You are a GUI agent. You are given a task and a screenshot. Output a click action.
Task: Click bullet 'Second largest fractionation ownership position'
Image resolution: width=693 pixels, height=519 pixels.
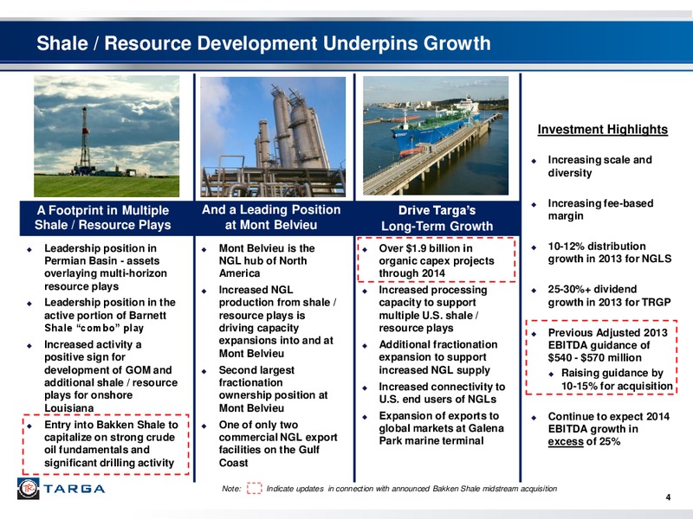tap(273, 388)
